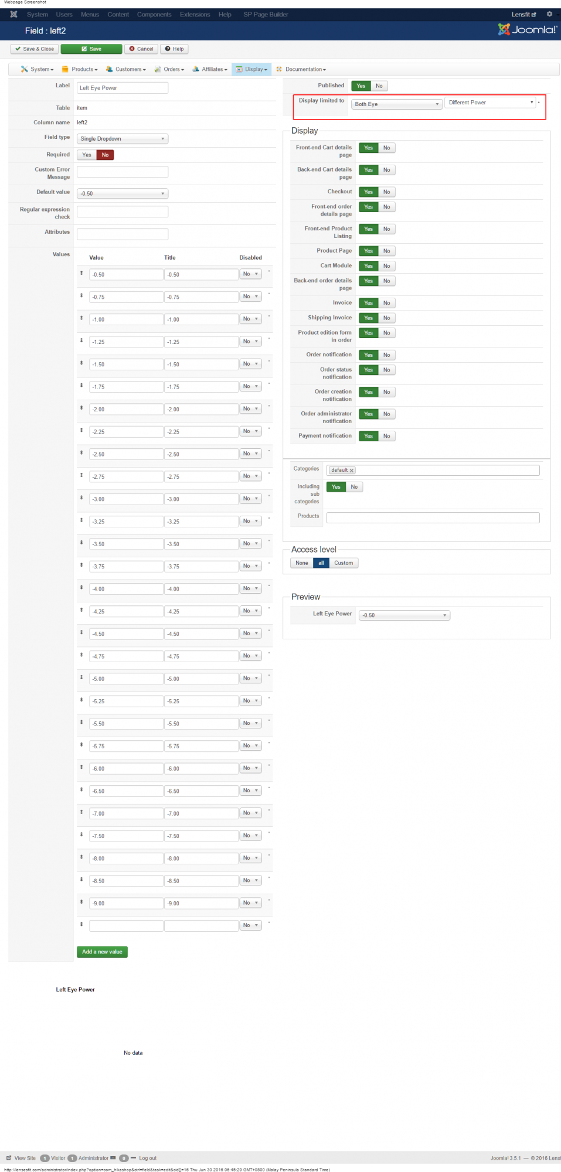
Task: Click Add a new value button
Action: coord(102,952)
